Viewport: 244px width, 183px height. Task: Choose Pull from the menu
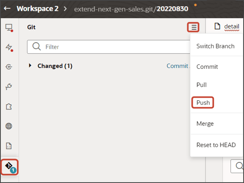[202, 85]
